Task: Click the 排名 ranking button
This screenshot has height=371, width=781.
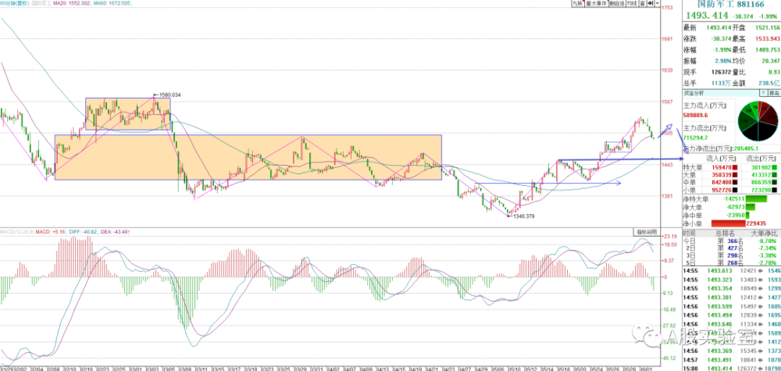Action: pyautogui.click(x=774, y=93)
